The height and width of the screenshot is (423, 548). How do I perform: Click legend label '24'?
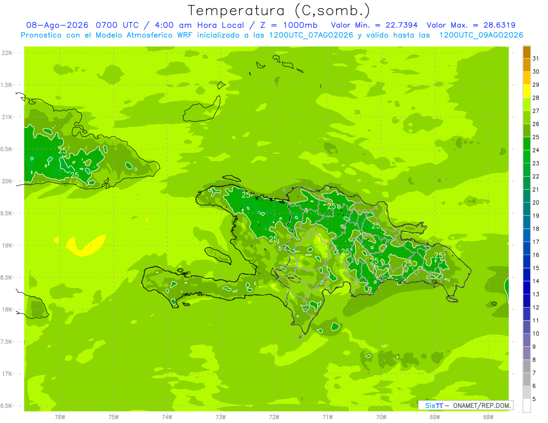[536, 150]
